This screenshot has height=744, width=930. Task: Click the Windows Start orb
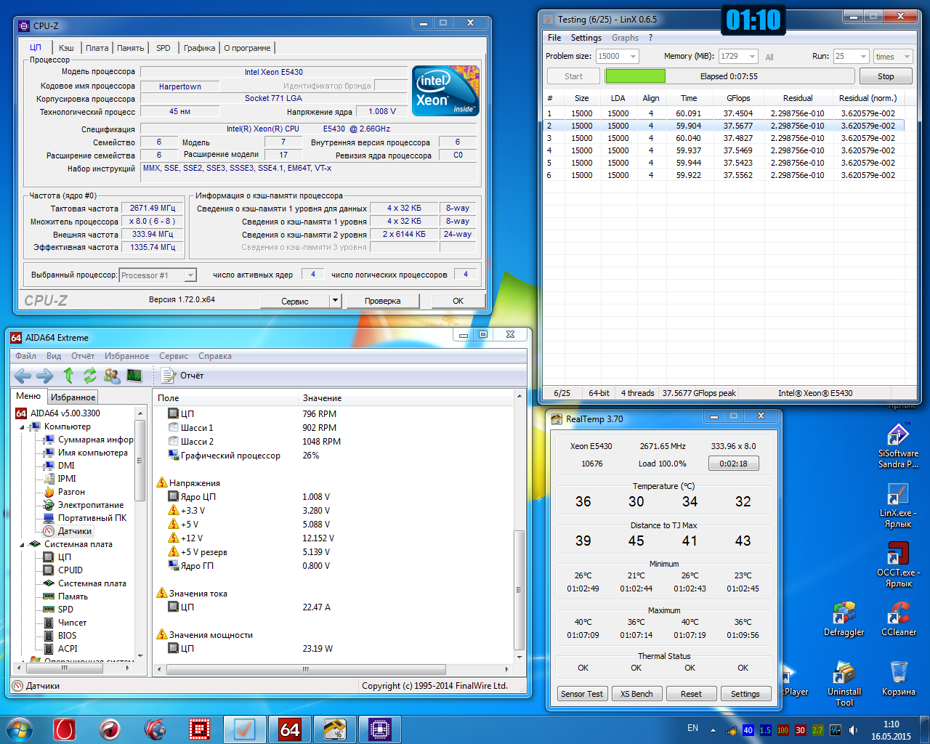click(x=20, y=729)
